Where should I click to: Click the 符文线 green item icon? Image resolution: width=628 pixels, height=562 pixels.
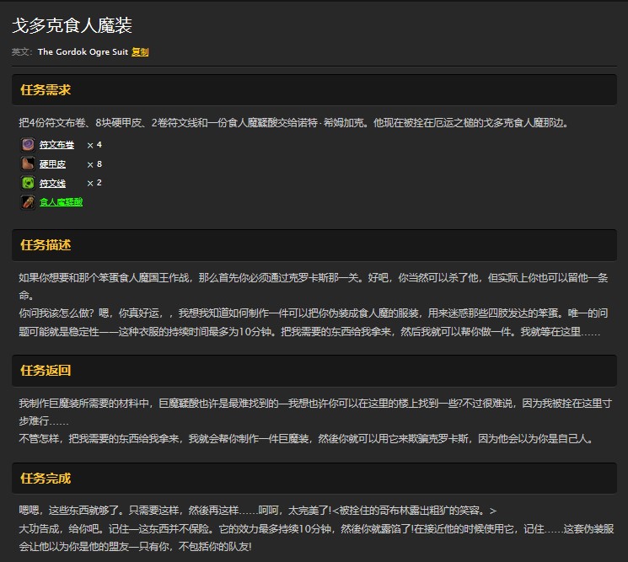(x=28, y=183)
